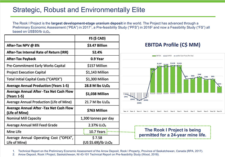Click 'Average Annual Operating Cost ("OPEX", Life of Mine)' label
225x157 pixels.
coord(40,140)
